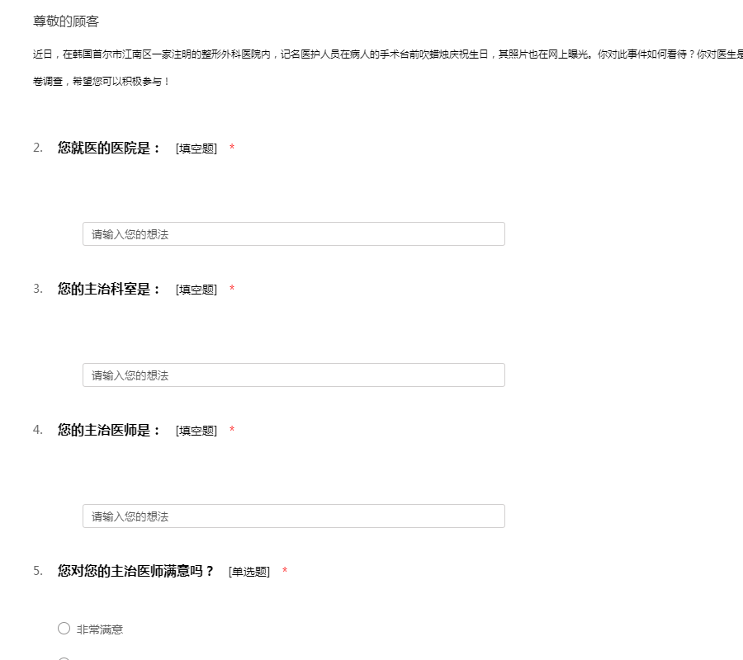Screen dimensions: 743x660
Task: Click the red required asterisk on question 3
Action: tap(232, 289)
